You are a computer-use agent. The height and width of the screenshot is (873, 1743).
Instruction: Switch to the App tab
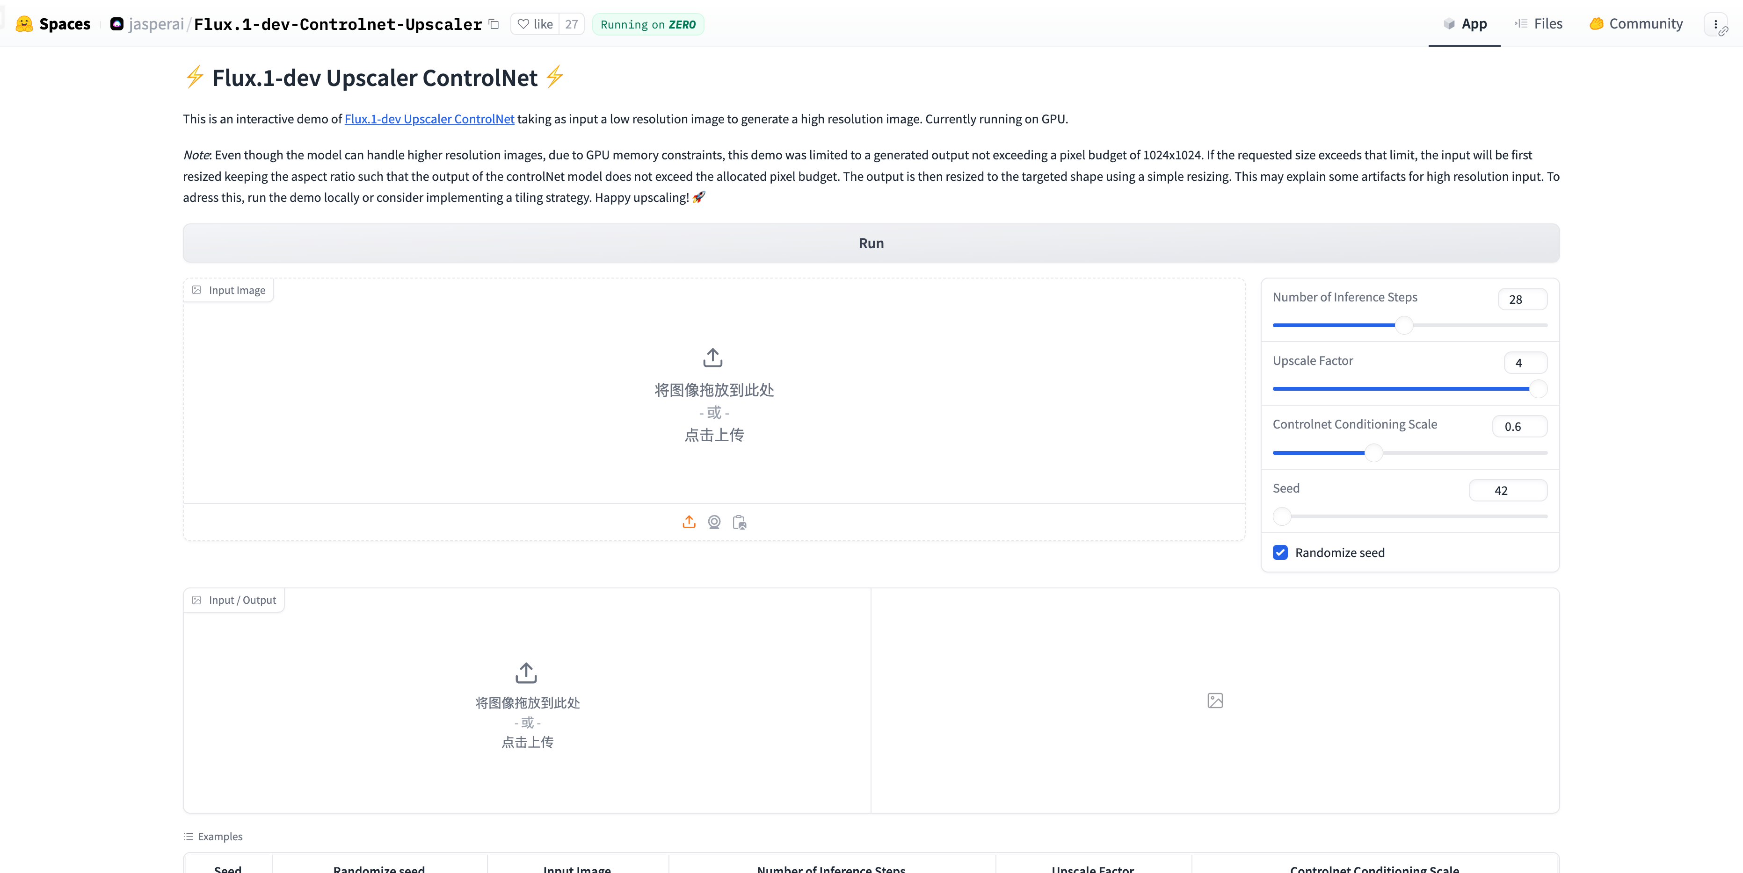tap(1465, 24)
